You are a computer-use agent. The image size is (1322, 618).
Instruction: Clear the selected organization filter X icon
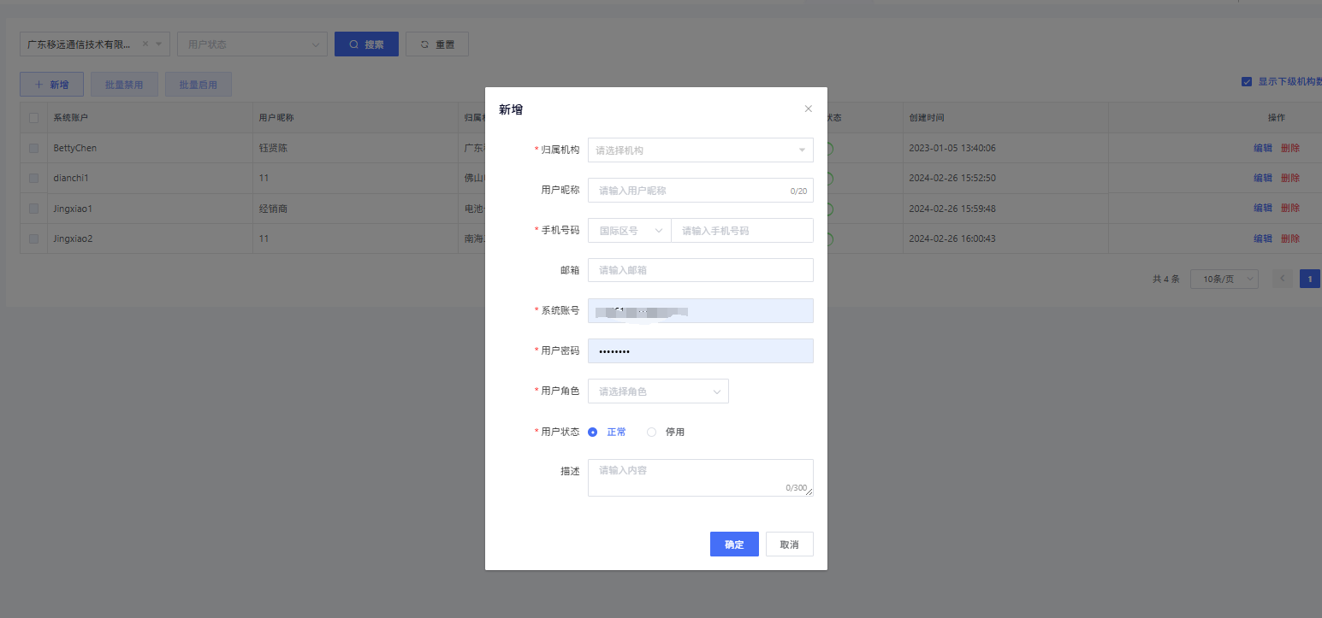[145, 44]
